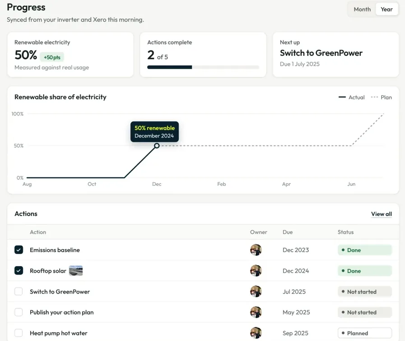
Task: Click the Jul 2025 due date
Action: tap(294, 292)
